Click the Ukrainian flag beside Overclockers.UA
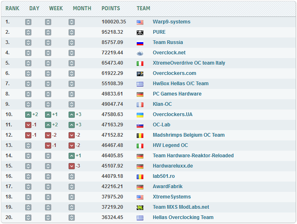The width and height of the screenshot is (297, 224). (x=140, y=115)
